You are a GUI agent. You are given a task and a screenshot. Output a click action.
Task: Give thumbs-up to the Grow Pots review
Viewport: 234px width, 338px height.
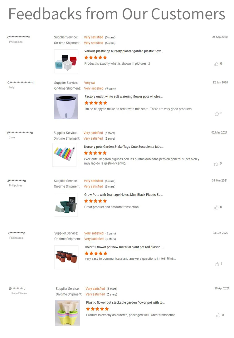tap(216, 207)
